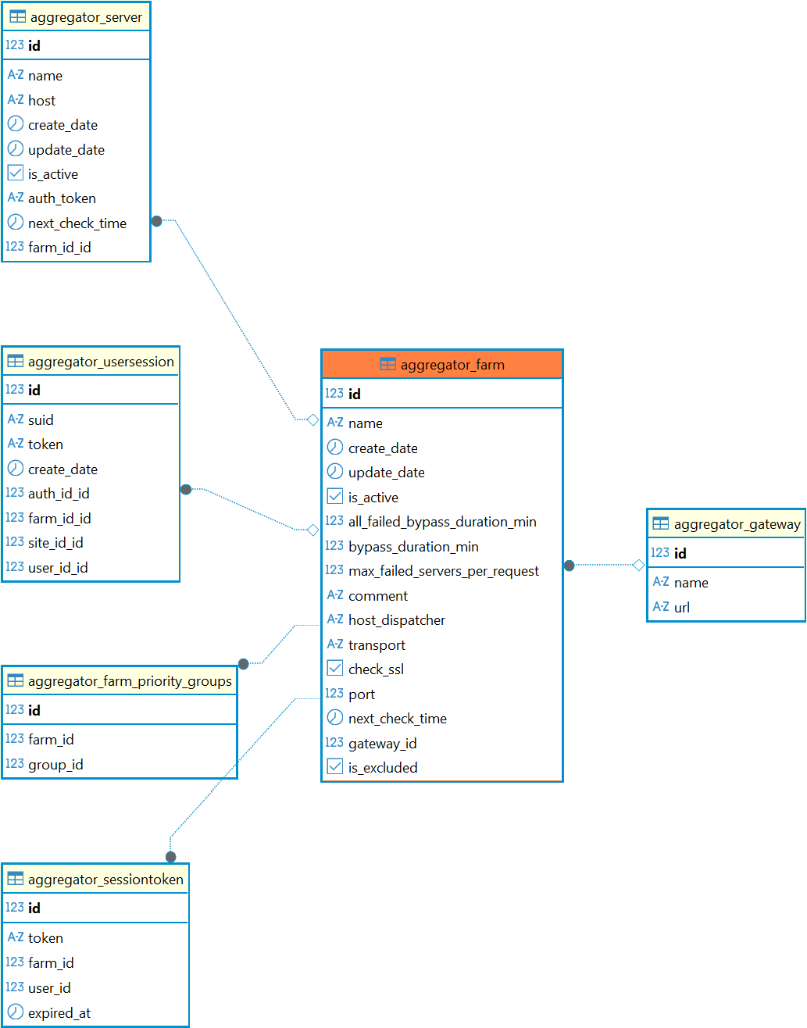
Task: Click diamond connector near aggregator_farm name row
Action: click(312, 420)
